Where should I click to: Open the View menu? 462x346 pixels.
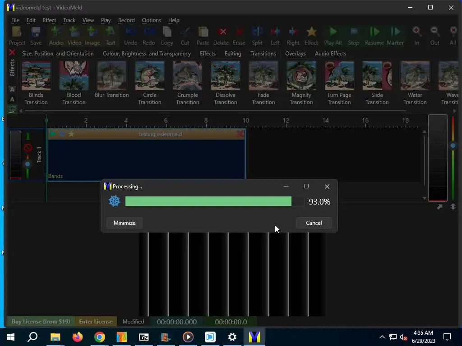88,20
